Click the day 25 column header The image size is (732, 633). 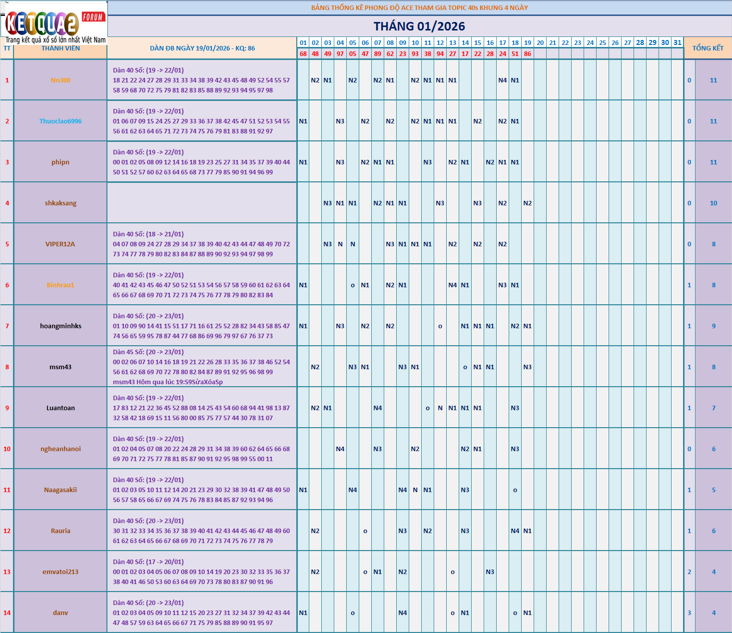pyautogui.click(x=603, y=42)
